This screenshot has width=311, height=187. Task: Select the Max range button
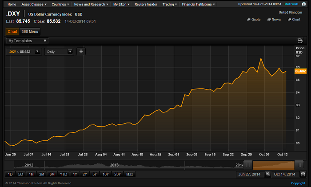(130, 174)
